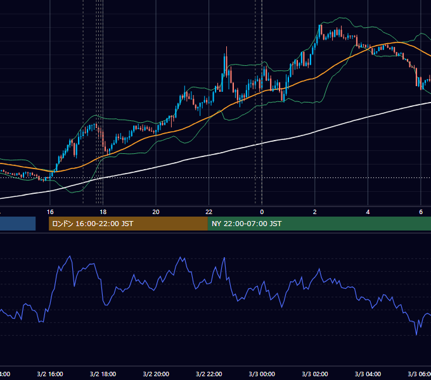Image resolution: width=431 pixels, height=380 pixels.
Task: Click the London 16:00-22:00 JST session bar
Action: pos(128,224)
